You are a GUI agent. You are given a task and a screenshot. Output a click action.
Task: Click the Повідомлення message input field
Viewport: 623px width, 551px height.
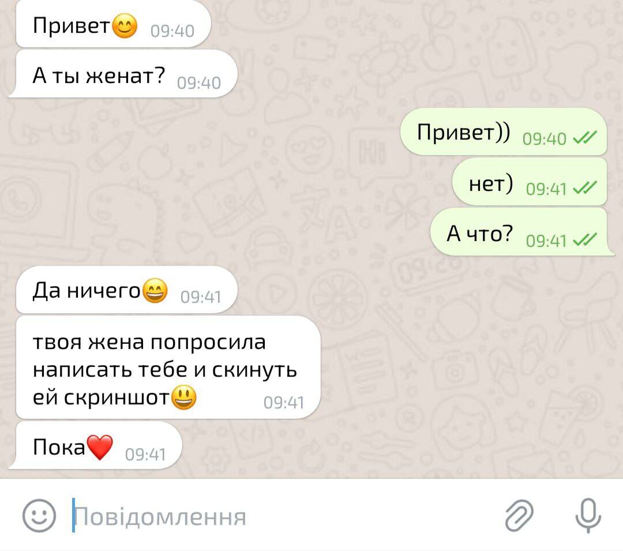point(278,516)
